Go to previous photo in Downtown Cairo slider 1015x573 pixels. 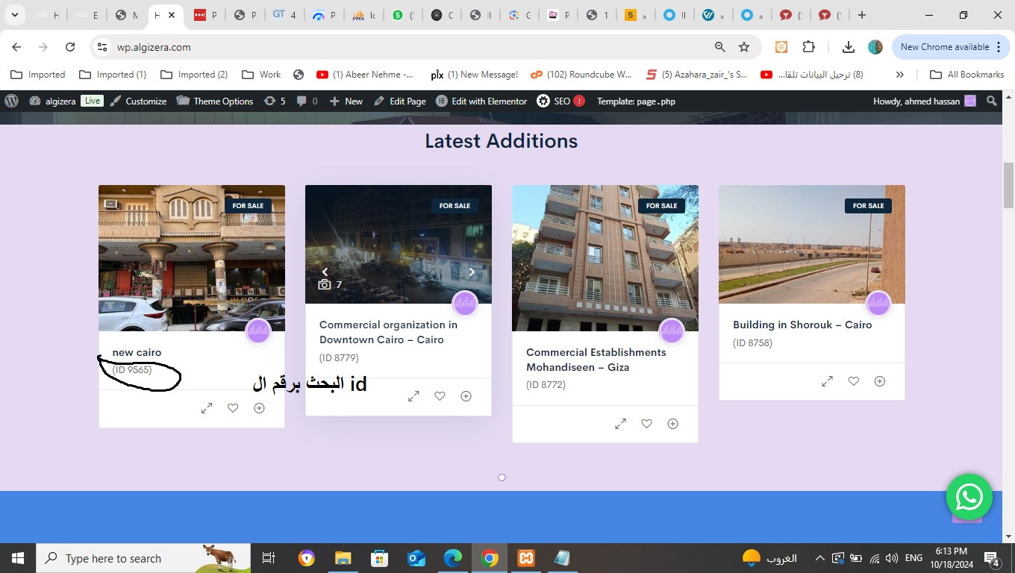[x=325, y=272]
